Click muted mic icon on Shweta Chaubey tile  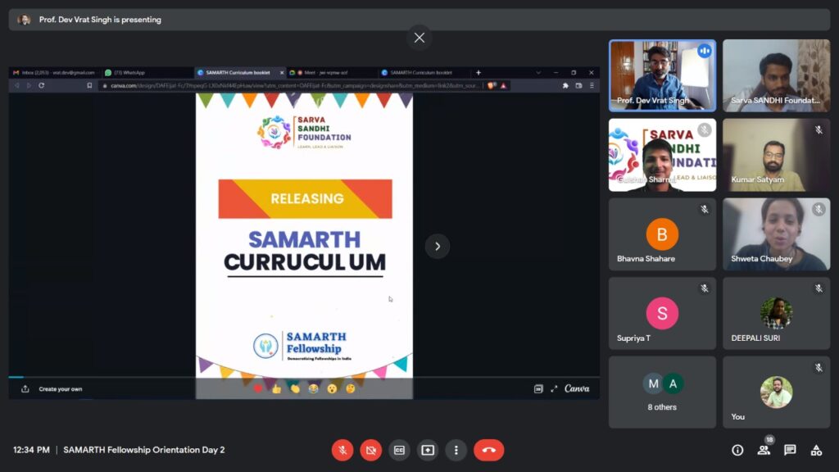click(x=819, y=209)
